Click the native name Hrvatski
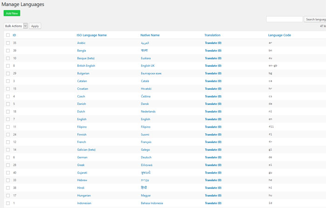The width and height of the screenshot is (326, 208). [146, 89]
